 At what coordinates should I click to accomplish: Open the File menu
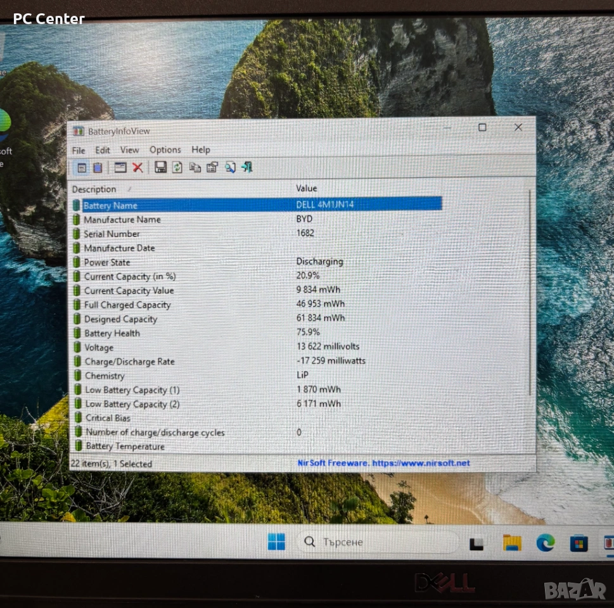tap(79, 150)
